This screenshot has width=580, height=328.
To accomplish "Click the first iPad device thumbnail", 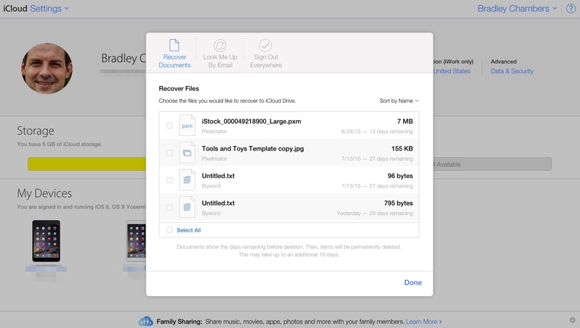I will click(x=46, y=241).
